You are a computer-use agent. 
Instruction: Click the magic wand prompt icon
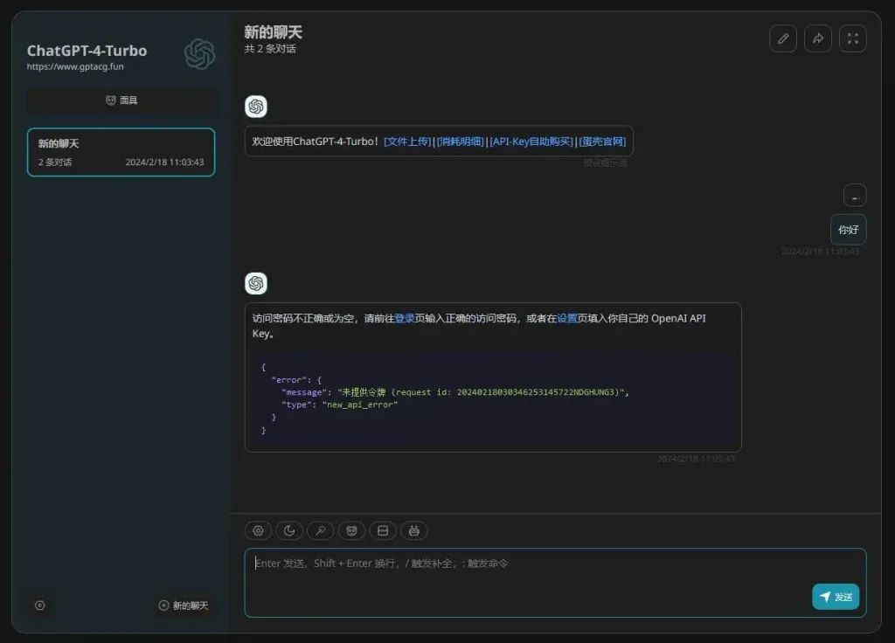pos(321,530)
